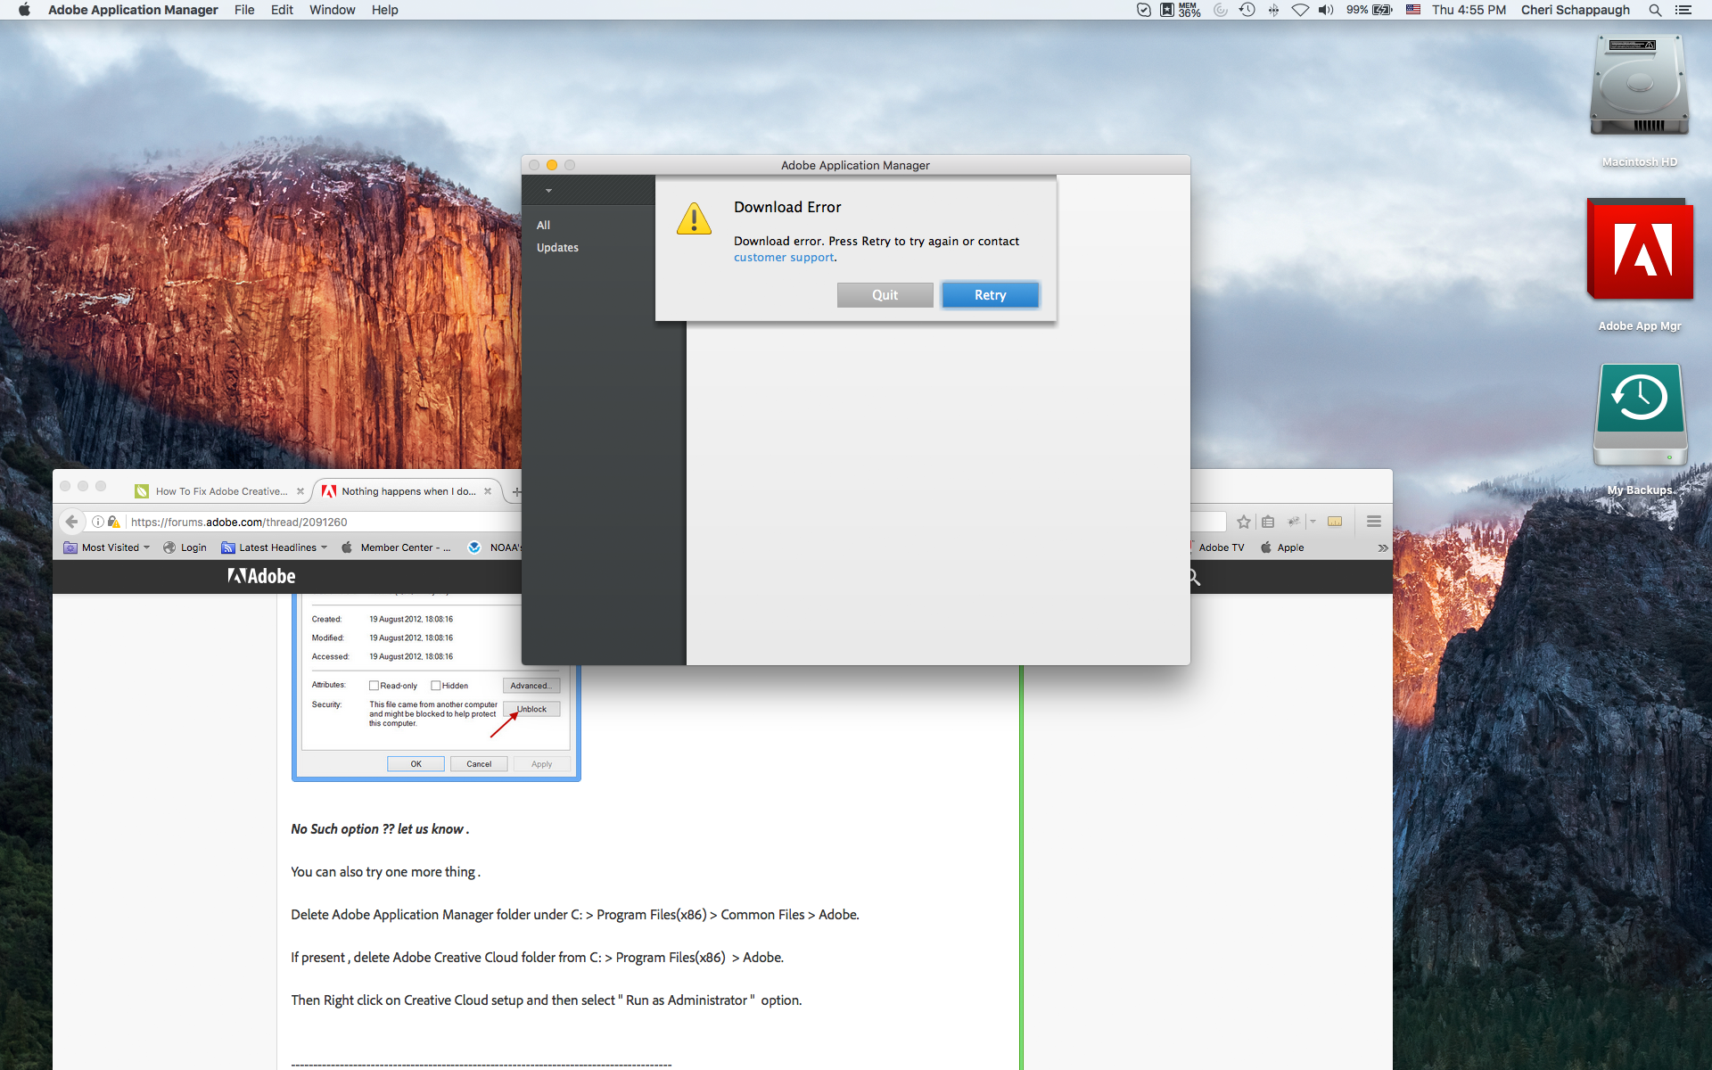Click the customer support hyperlink
The image size is (1712, 1070).
[783, 255]
